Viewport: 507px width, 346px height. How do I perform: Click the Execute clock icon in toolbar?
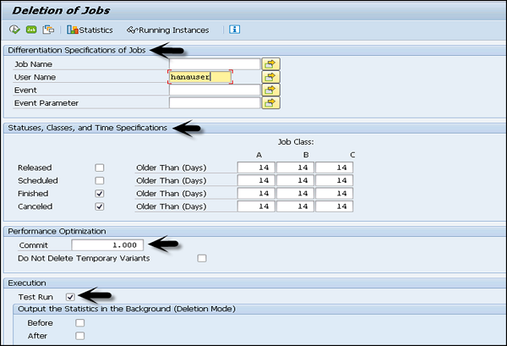[14, 30]
